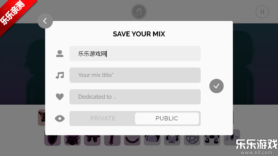
Task: Select the curved smile sound icon
Action: [132, 139]
